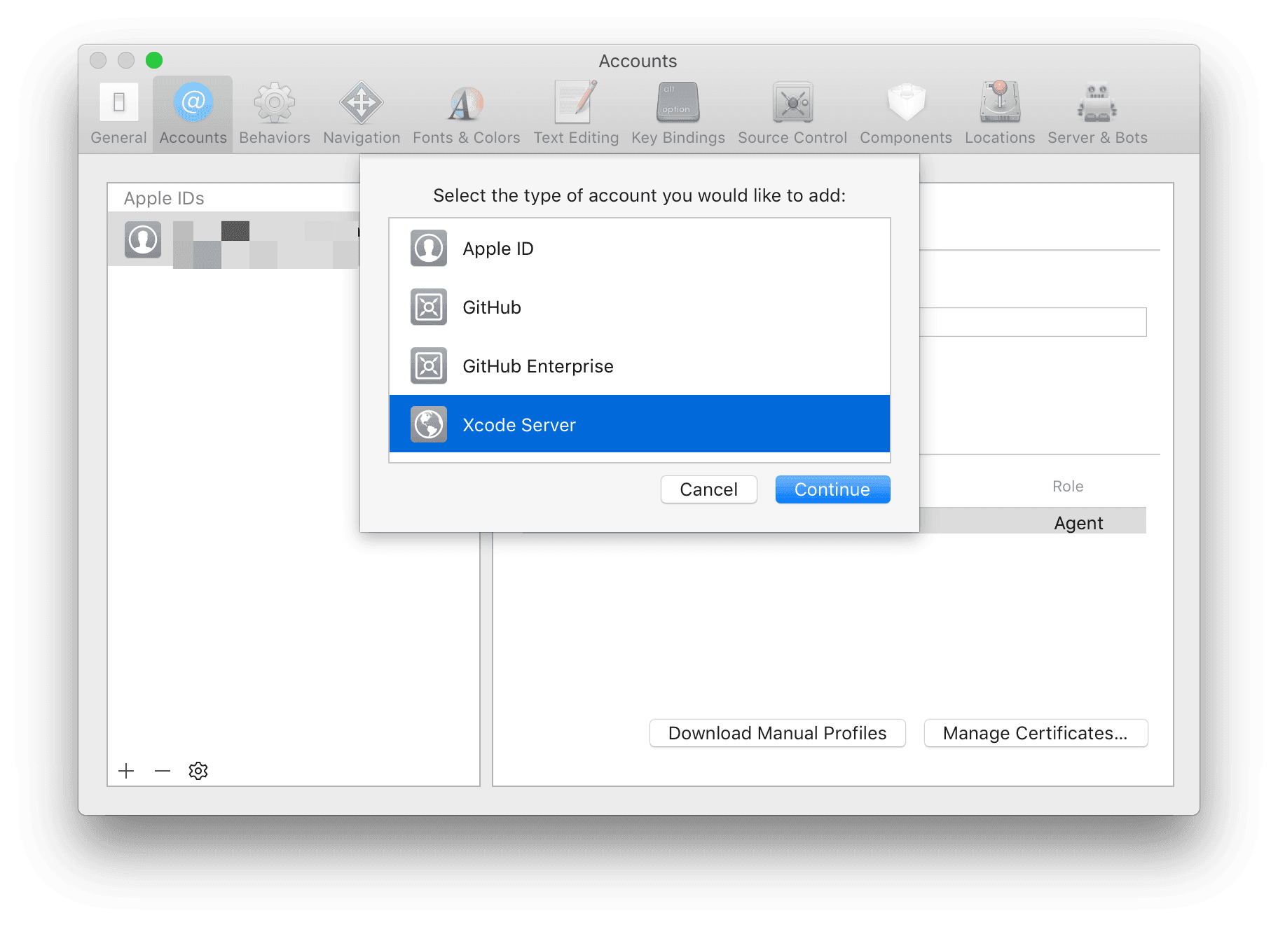
Task: Cancel the add account dialog
Action: point(708,489)
